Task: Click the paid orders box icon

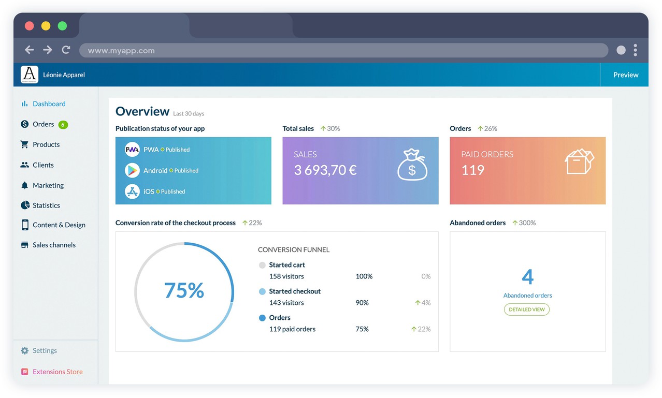Action: point(579,162)
